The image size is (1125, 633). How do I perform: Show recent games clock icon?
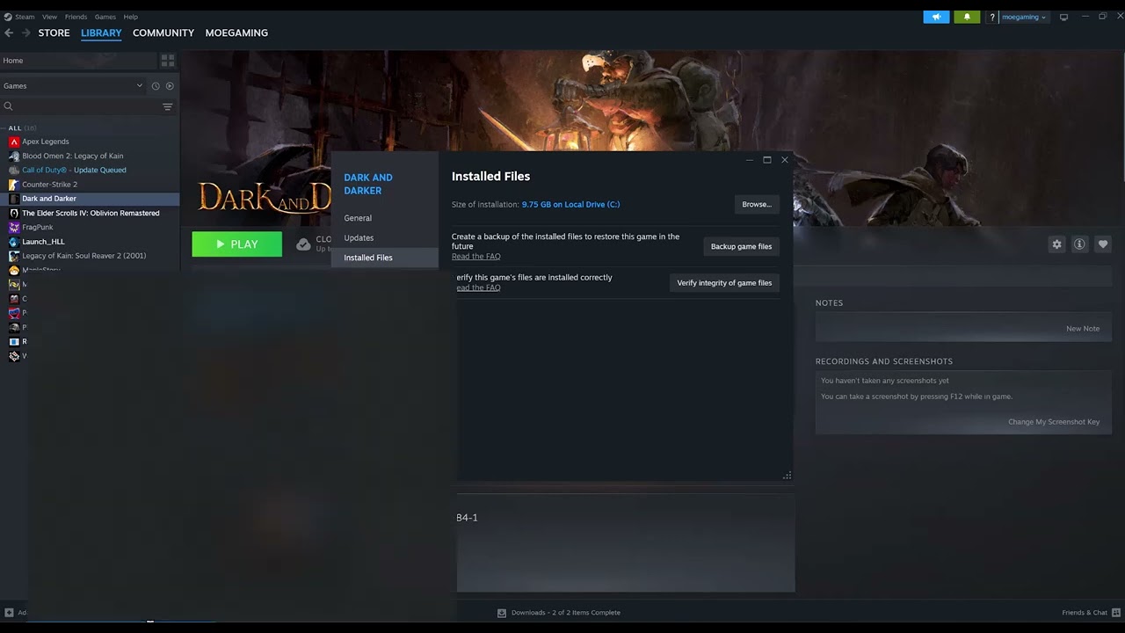pyautogui.click(x=156, y=86)
